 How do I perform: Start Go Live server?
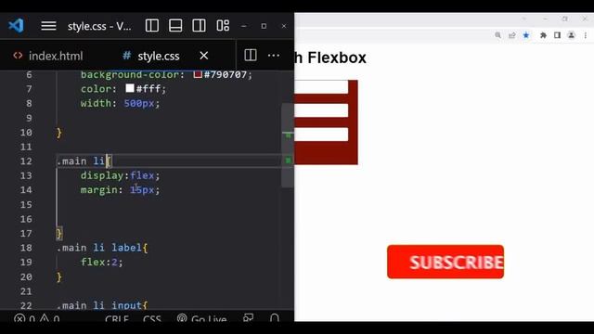[x=201, y=319]
